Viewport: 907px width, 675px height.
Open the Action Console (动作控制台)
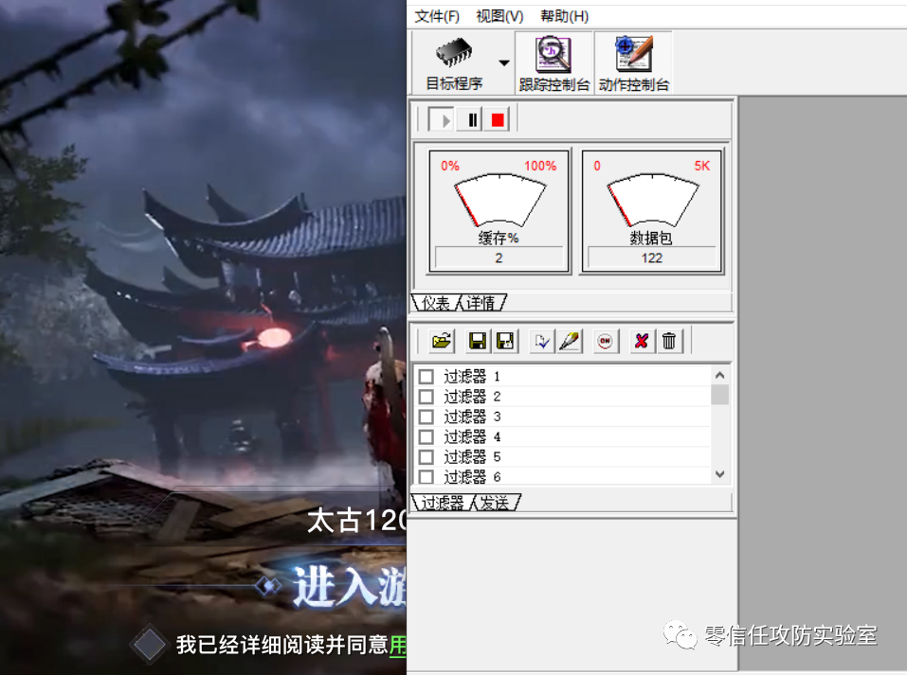pyautogui.click(x=633, y=62)
